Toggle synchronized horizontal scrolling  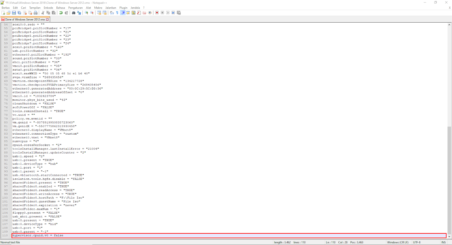[105, 13]
